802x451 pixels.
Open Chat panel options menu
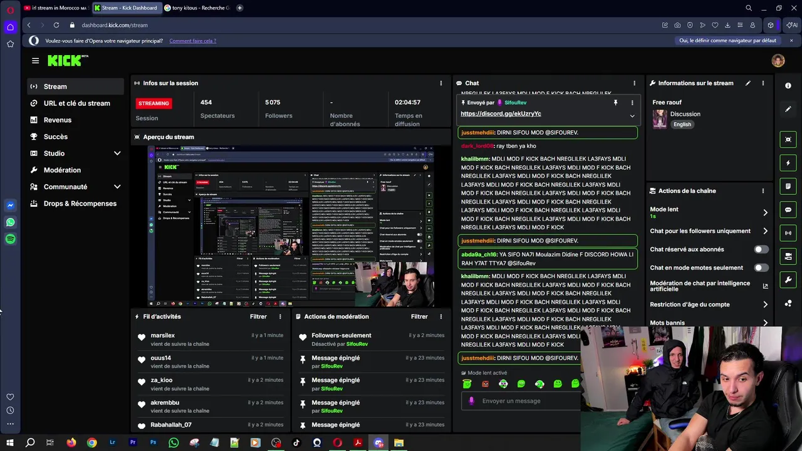634,83
